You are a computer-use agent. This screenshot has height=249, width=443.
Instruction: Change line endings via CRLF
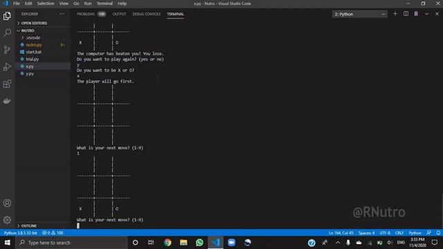pyautogui.click(x=399, y=233)
